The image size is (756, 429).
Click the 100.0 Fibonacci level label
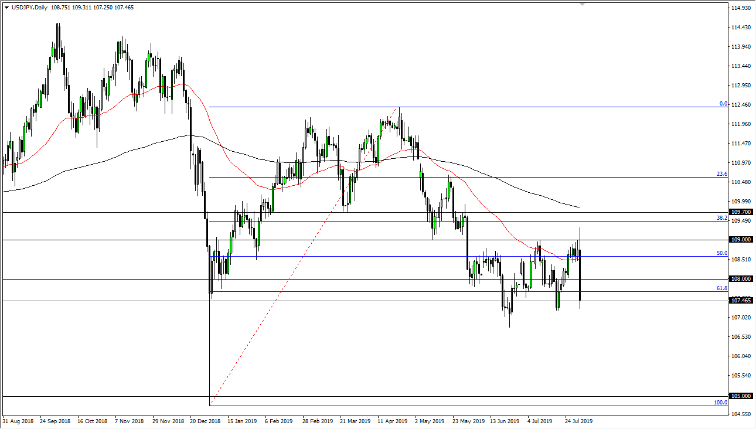[x=722, y=403]
